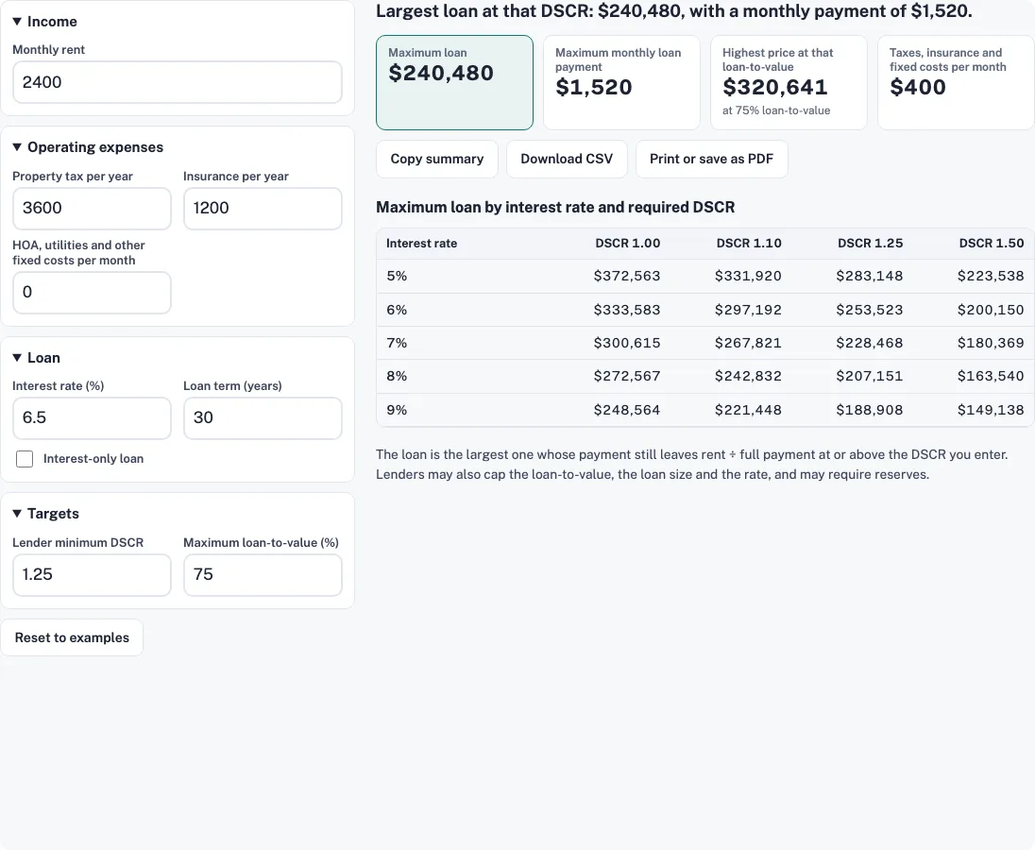Click the $242,832 table cell
Viewport: 1035px width, 850px height.
coord(749,376)
